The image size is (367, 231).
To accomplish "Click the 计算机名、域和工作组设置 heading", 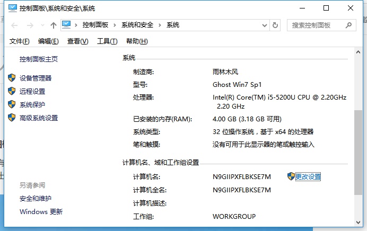I will coord(161,163).
